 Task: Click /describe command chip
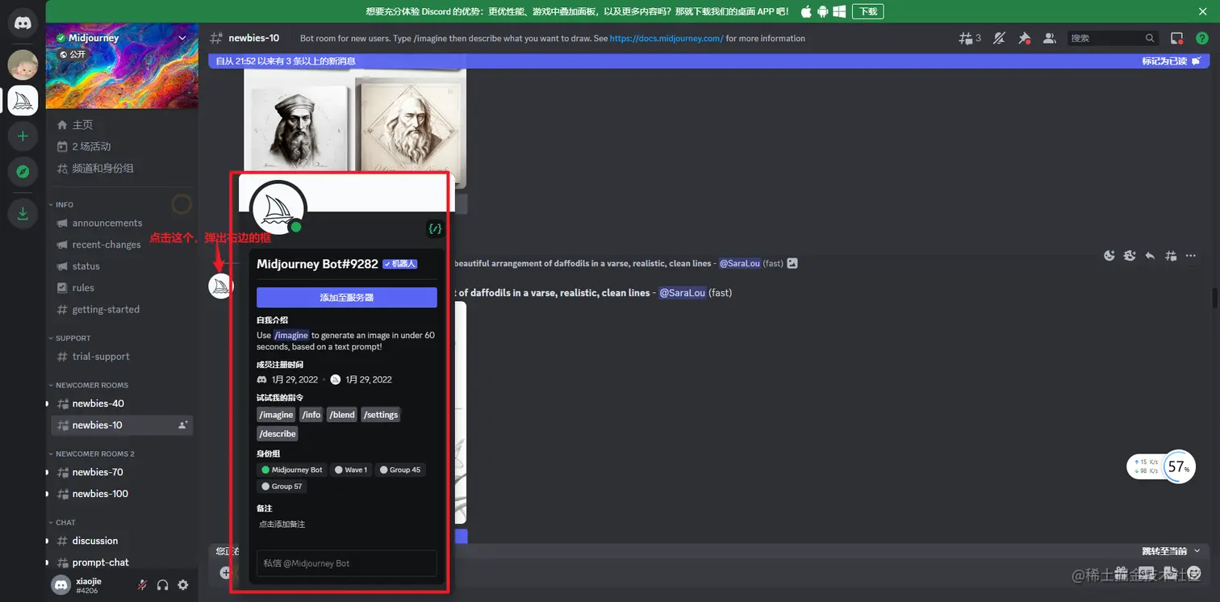[278, 433]
